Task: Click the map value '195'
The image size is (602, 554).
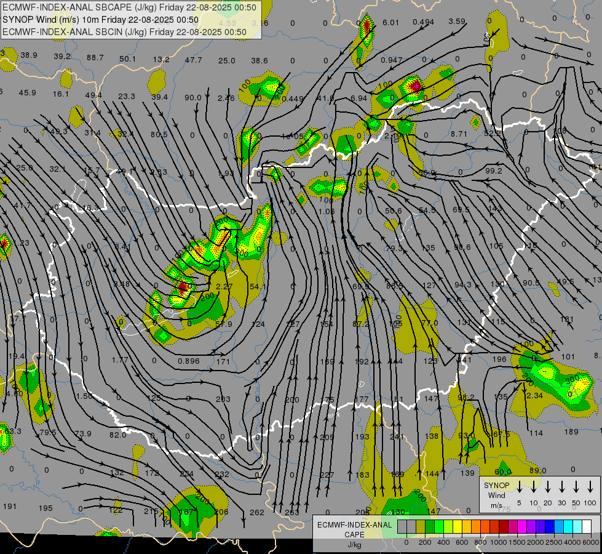Action: coord(46,508)
